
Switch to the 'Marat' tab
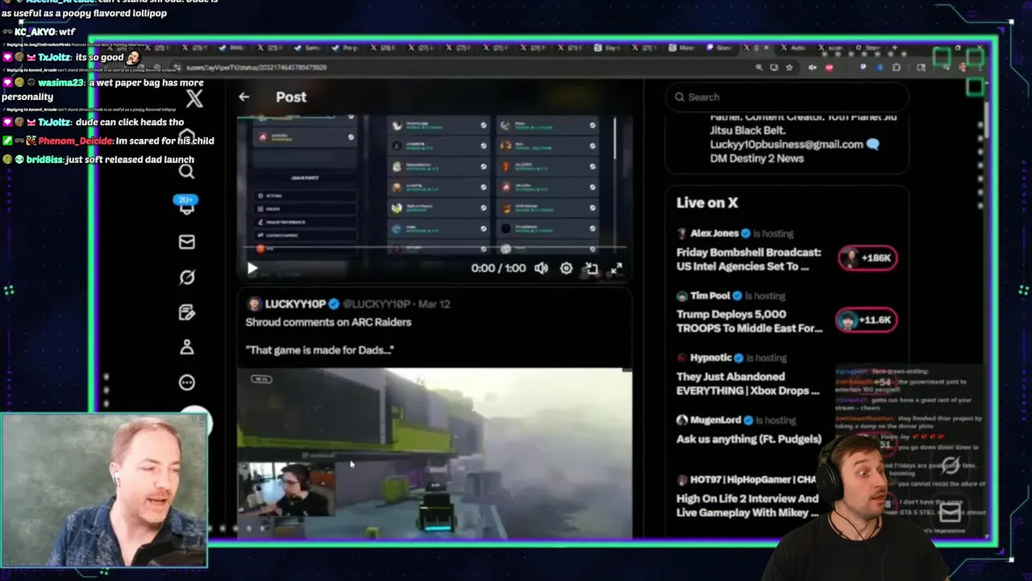tap(682, 48)
